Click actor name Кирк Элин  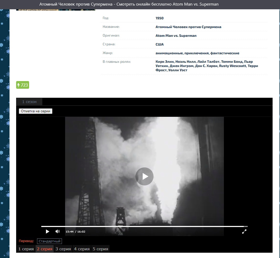click(x=165, y=62)
